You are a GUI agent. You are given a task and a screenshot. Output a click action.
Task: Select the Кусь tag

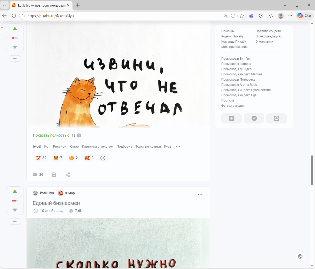[168, 147]
